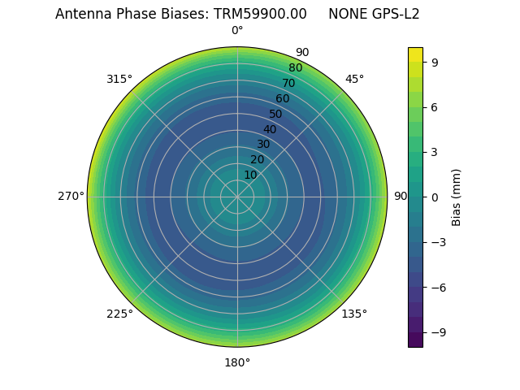Click the colorbar tick label 3
520x390 pixels.
(435, 152)
